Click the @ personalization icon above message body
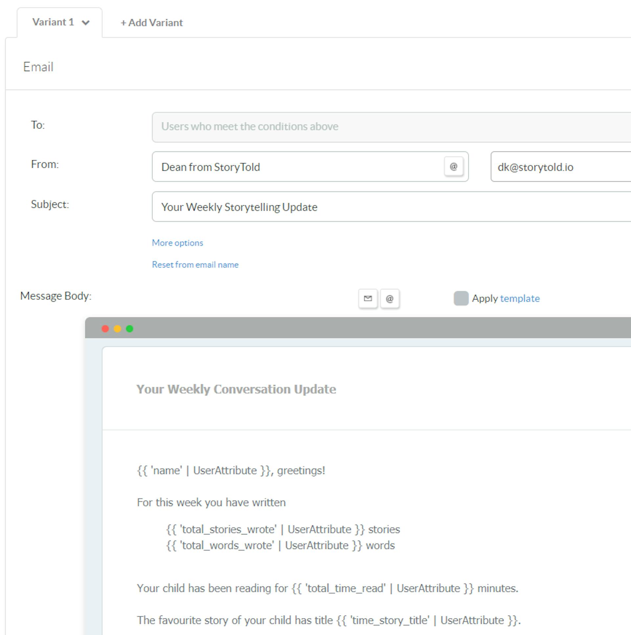Screen dimensions: 631x635 click(x=390, y=299)
